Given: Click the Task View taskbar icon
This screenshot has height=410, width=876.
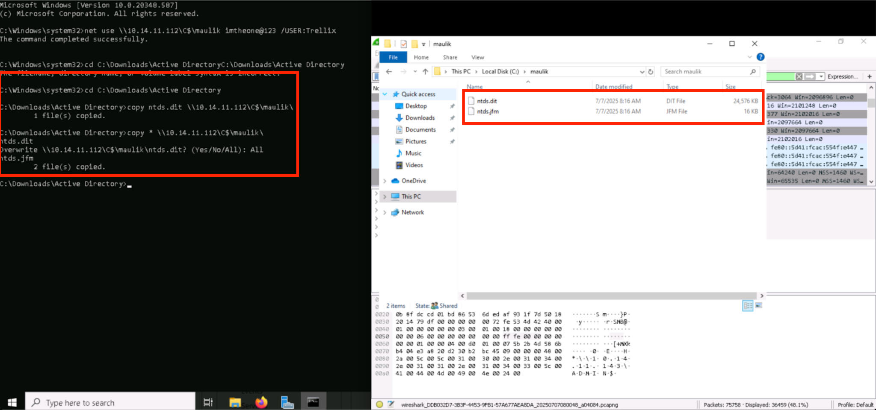Looking at the screenshot, I should pos(208,402).
